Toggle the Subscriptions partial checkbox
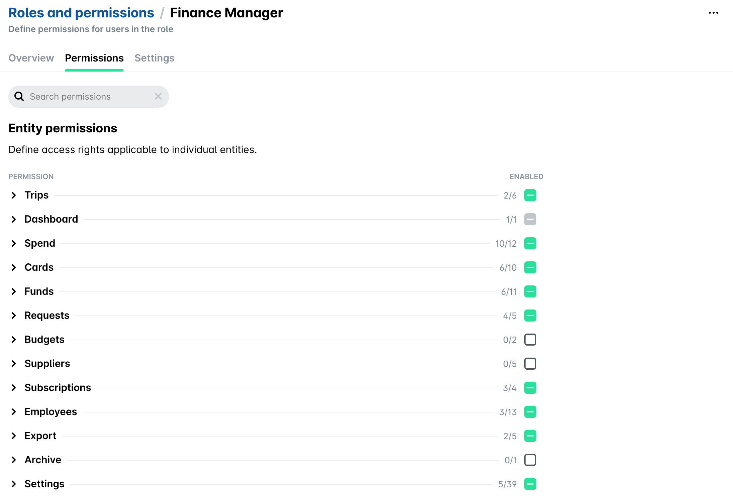This screenshot has width=733, height=496. (530, 388)
